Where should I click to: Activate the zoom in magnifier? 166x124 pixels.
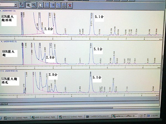tap(28, 5)
